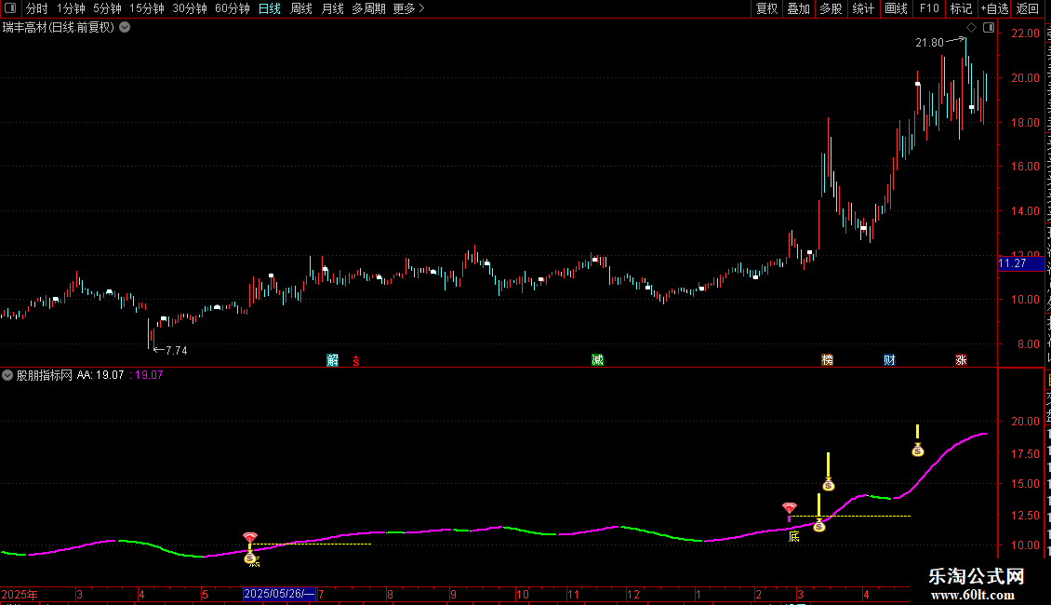Select the 30分钟 period
This screenshot has width=1051, height=605.
(x=189, y=8)
